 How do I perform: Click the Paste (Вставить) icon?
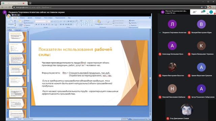pyautogui.click(x=11, y=22)
